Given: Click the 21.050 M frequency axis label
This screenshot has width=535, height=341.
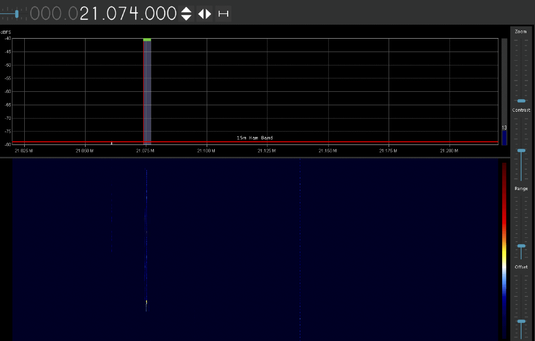Looking at the screenshot, I should click(x=85, y=151).
